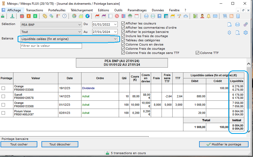
Task: Open the Tout dropdown
Action: pos(51,32)
